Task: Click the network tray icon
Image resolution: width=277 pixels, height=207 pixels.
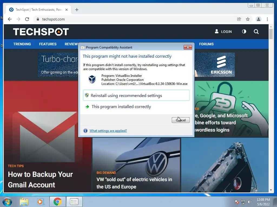Action: (243, 202)
